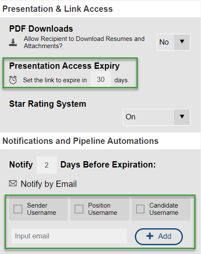This screenshot has height=254, width=201.
Task: Open the PDF Downloads No dropdown arrow
Action: pos(182,42)
